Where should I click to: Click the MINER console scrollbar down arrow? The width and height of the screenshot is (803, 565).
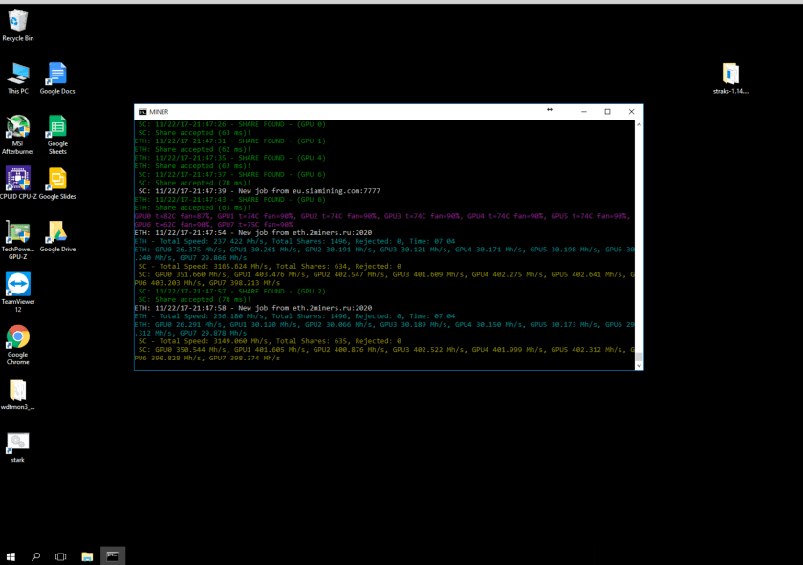click(639, 365)
